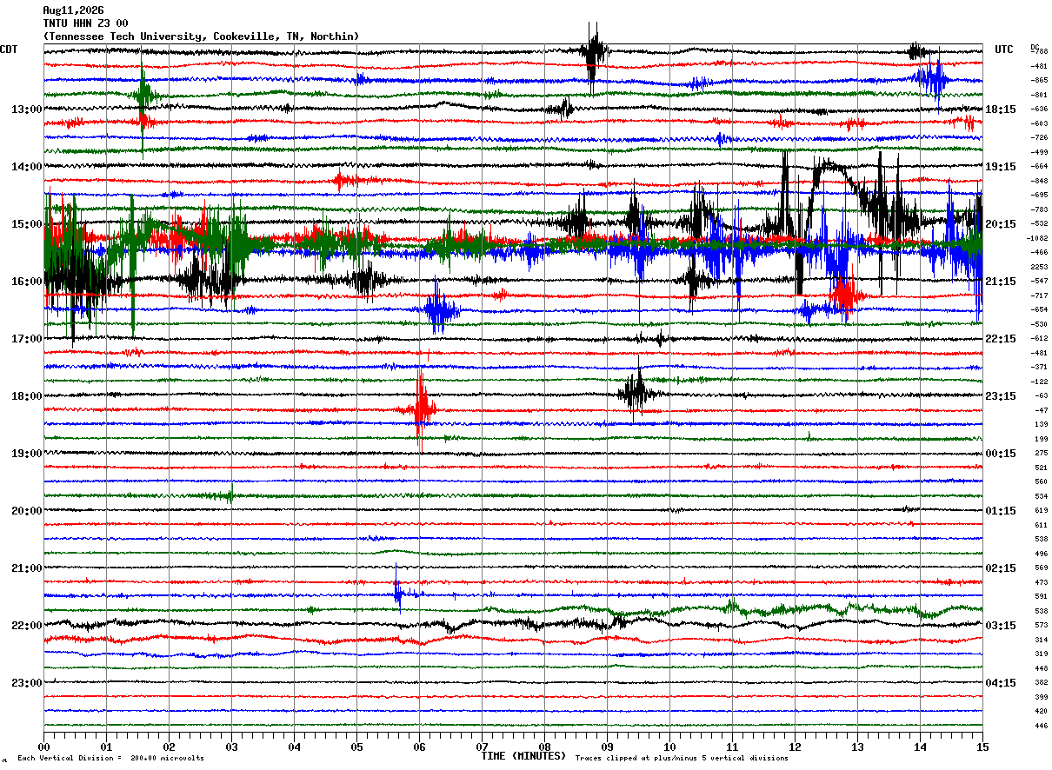Click the CDT timezone label
The height and width of the screenshot is (770, 1052).
coord(9,50)
